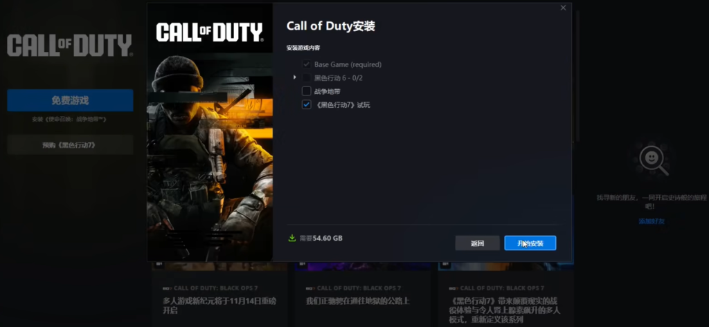Click the green download size icon
The image size is (709, 327).
(291, 238)
